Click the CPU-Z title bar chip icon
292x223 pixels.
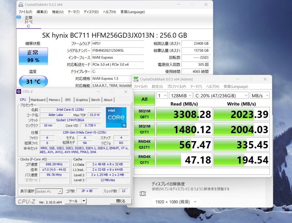pyautogui.click(x=19, y=92)
